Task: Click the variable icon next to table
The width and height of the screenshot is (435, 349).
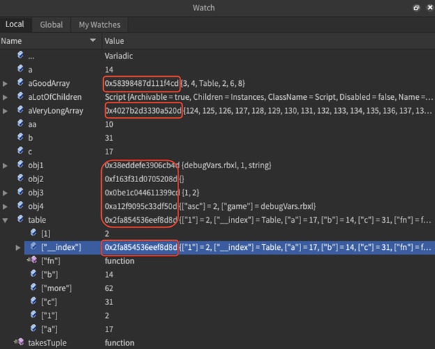Action: (20, 218)
